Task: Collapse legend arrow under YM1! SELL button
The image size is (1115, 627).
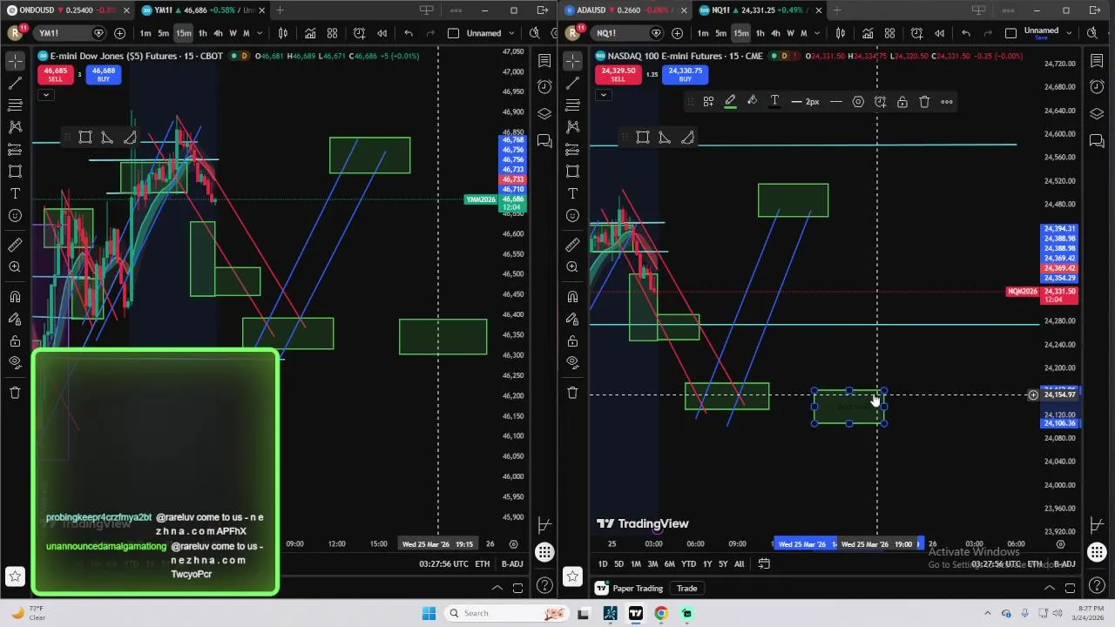Action: coord(45,94)
